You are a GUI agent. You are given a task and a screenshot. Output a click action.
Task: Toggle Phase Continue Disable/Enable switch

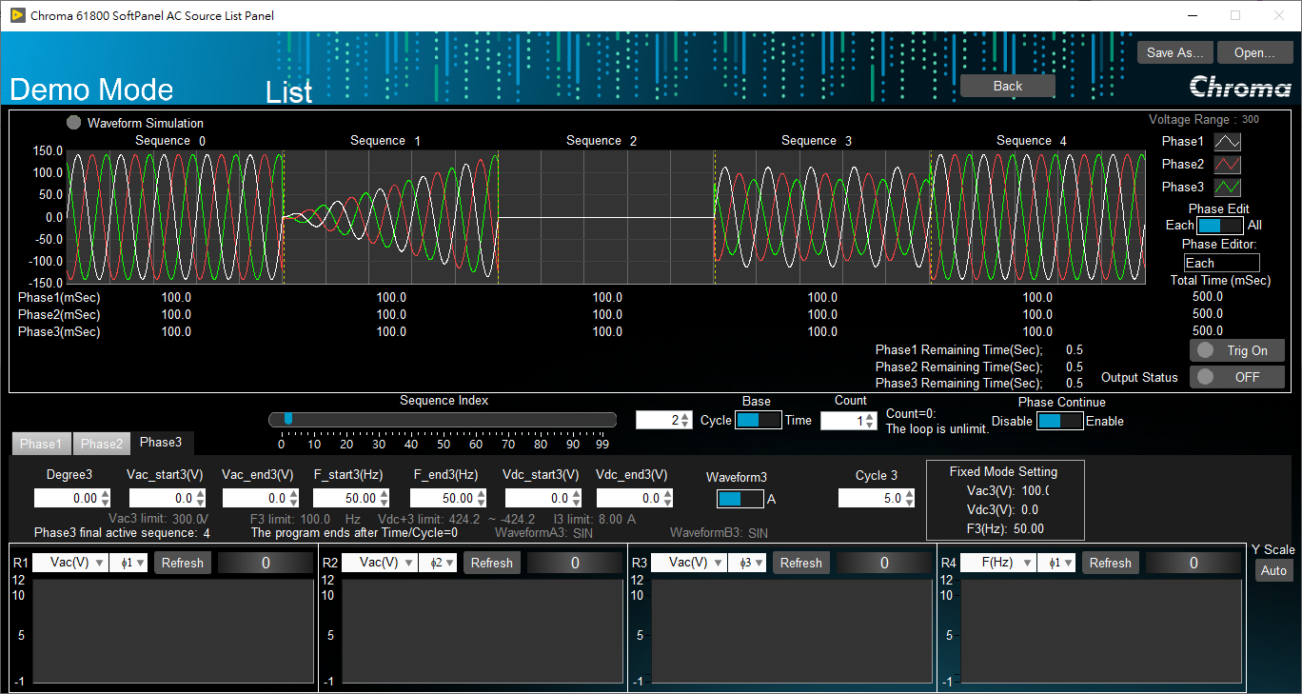[x=1059, y=421]
